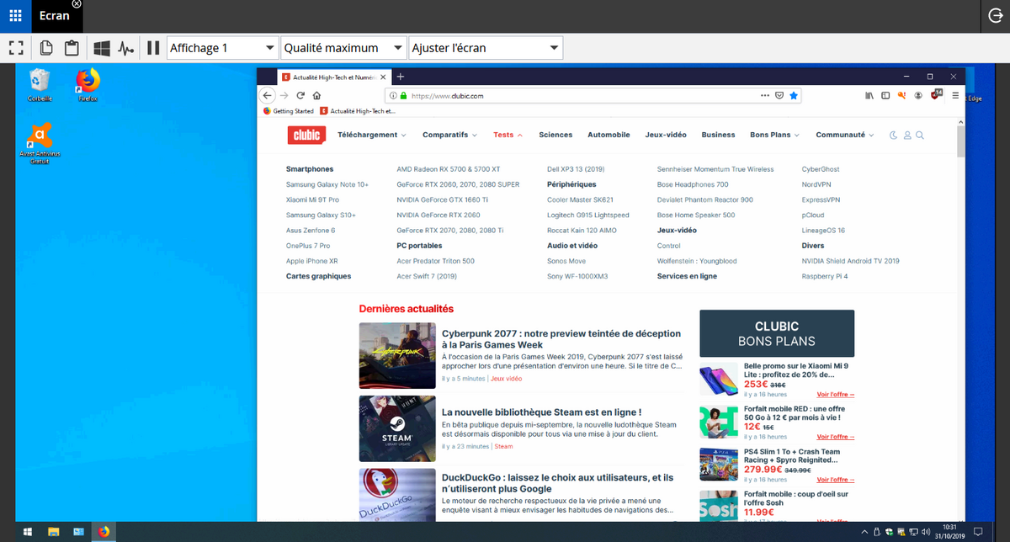Open a new Firefox tab
1010x542 pixels.
(400, 77)
